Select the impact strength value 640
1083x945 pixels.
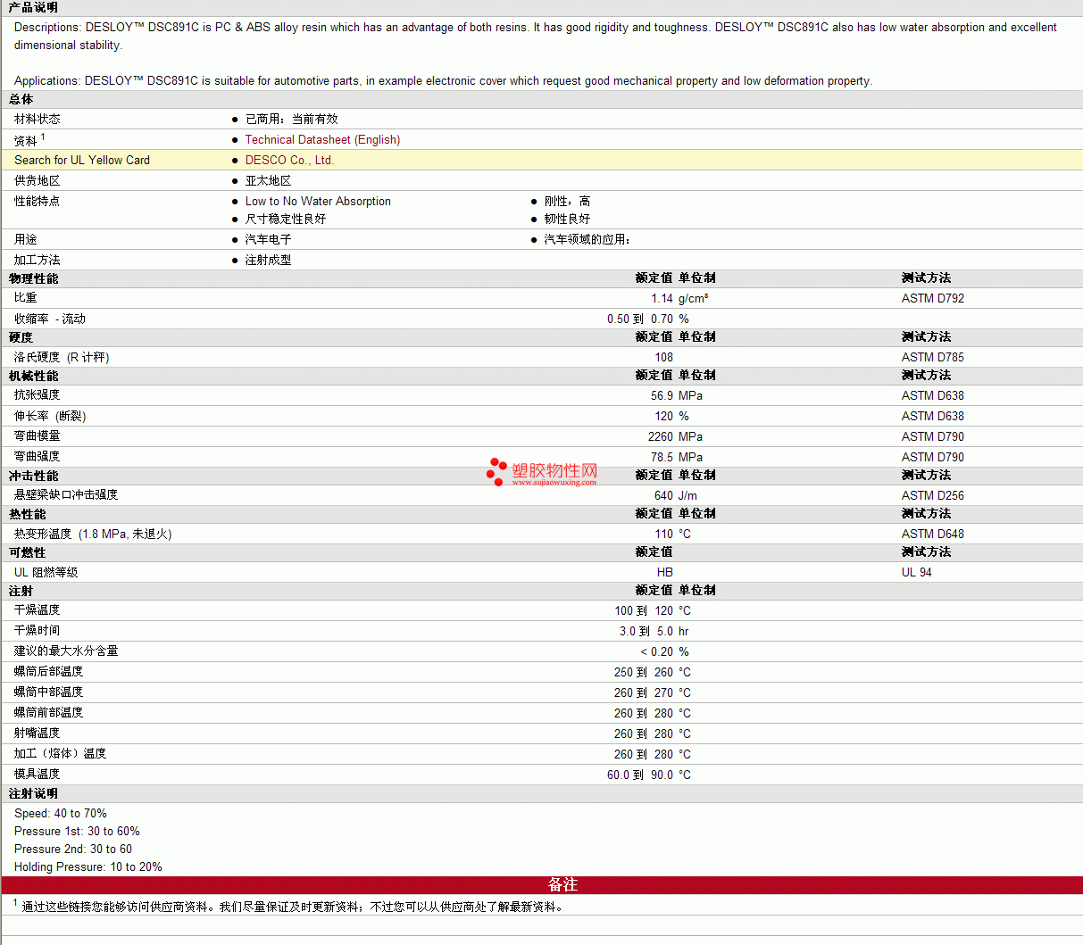coord(663,495)
